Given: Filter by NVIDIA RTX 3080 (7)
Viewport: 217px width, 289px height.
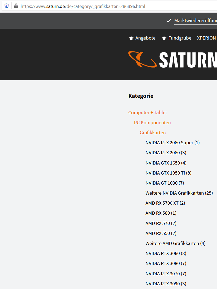Looking at the screenshot, I should (166, 264).
